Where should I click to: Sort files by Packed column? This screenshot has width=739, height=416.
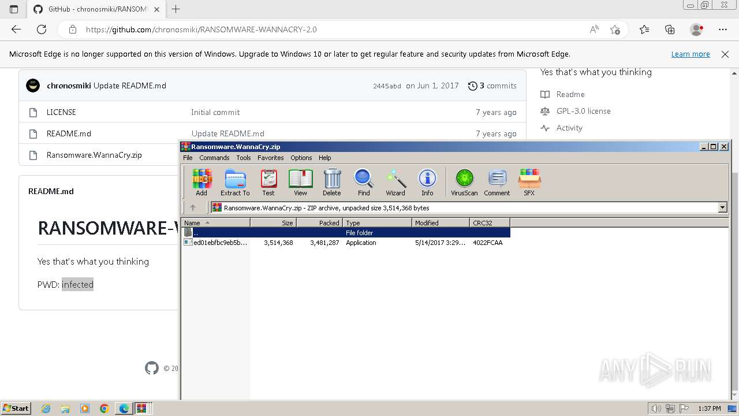coord(320,222)
